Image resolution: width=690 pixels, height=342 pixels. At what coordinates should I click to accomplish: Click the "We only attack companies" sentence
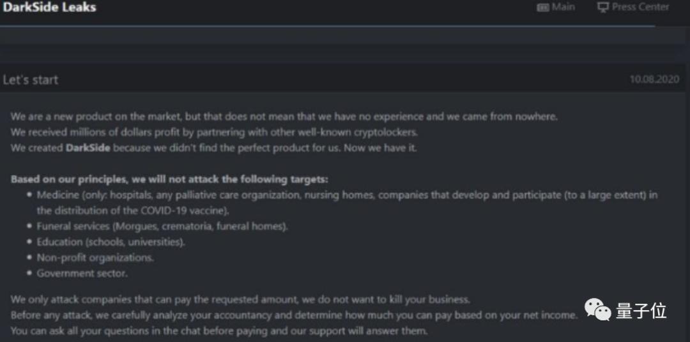240,299
